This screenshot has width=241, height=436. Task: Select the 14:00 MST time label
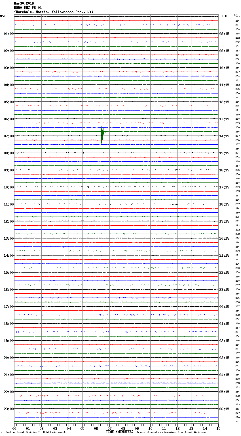pos(9,256)
